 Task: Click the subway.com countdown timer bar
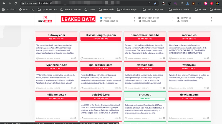click(56, 39)
